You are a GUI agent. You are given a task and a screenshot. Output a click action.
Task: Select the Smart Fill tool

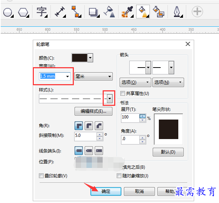click(x=158, y=12)
